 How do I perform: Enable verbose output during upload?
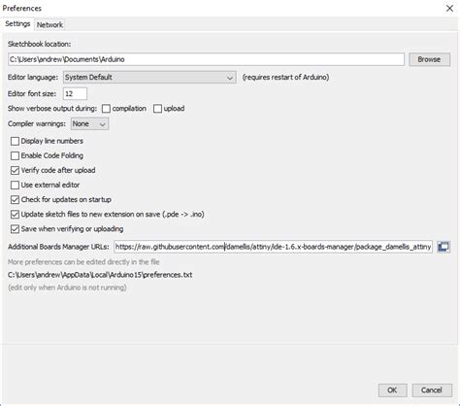(x=157, y=109)
